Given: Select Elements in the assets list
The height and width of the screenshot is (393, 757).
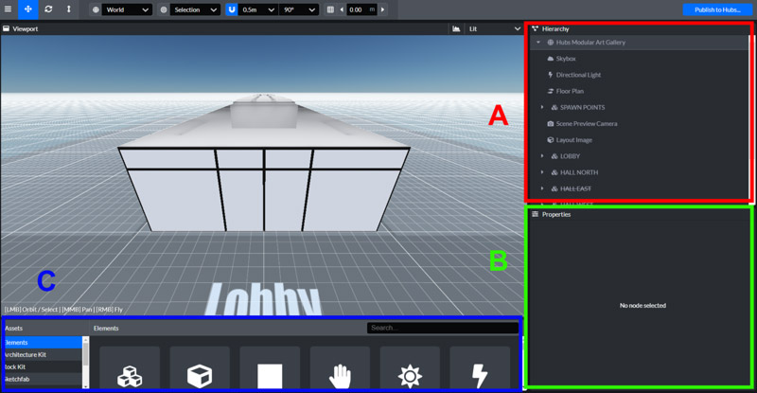Looking at the screenshot, I should (43, 342).
